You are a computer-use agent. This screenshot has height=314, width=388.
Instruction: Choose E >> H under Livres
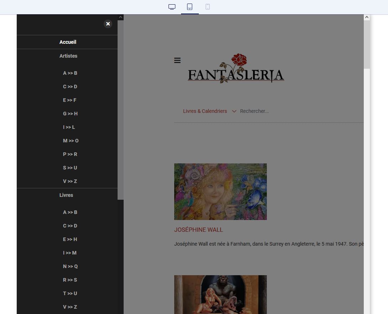[70, 239]
